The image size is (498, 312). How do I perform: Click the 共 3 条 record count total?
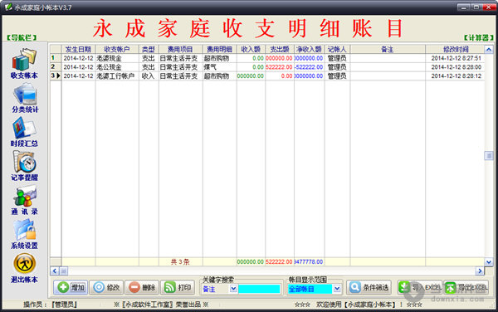(180, 262)
